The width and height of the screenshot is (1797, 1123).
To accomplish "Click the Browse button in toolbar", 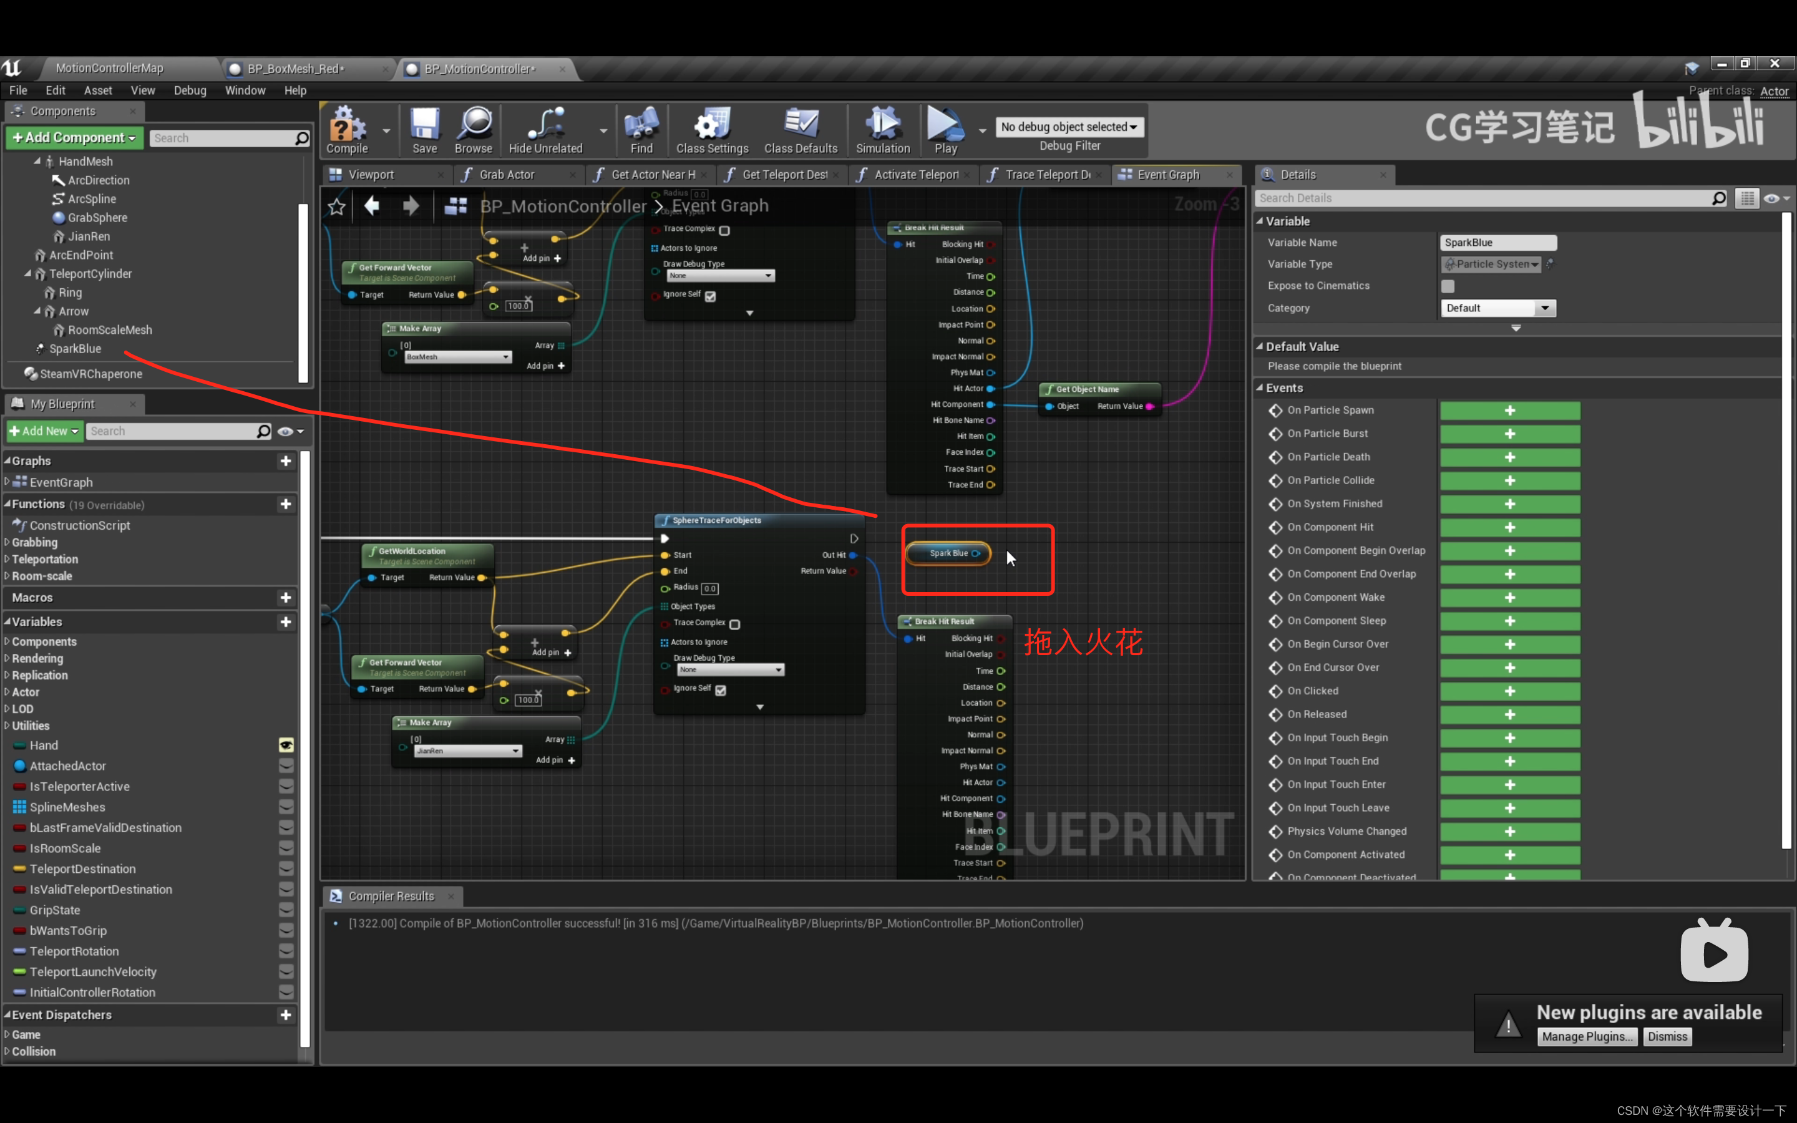I will tap(474, 132).
